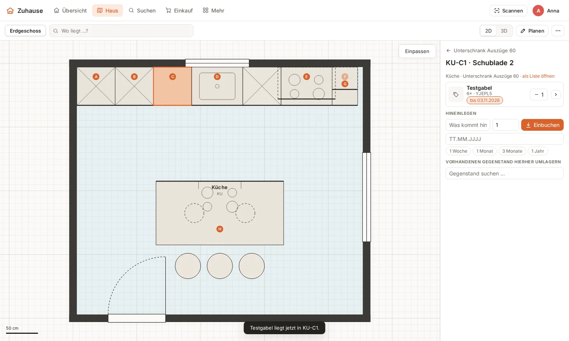Select the '3 Monate' preset

[512, 151]
